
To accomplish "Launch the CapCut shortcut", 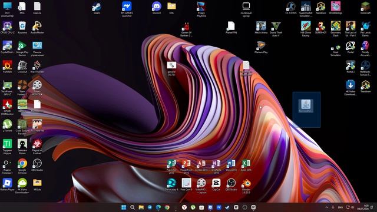I will [x=216, y=184].
